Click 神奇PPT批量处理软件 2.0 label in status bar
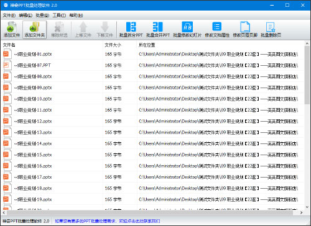The width and height of the screenshot is (311, 226). (26, 221)
